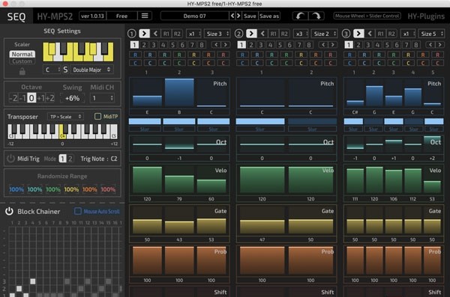Shift sequencer 1 pattern left arrow
Viewport: 450px width, 297px height.
pos(216,45)
